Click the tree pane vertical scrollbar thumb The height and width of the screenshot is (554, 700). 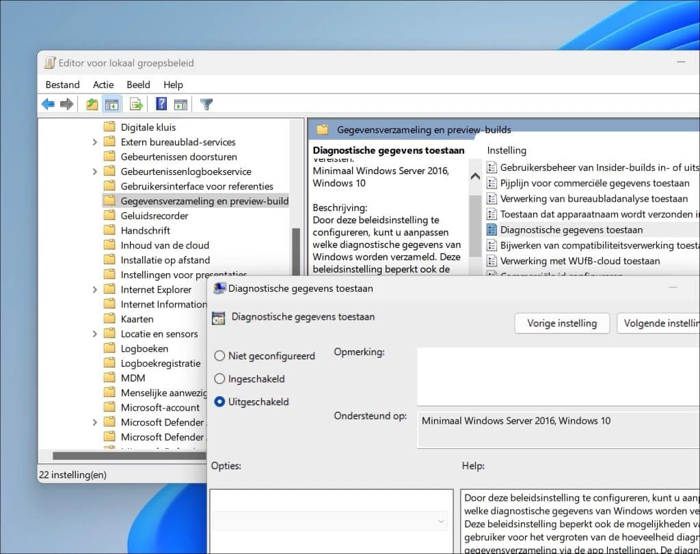pos(295,251)
